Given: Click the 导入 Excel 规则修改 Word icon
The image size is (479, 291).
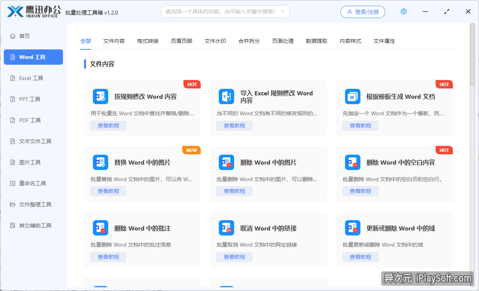Looking at the screenshot, I should 226,97.
